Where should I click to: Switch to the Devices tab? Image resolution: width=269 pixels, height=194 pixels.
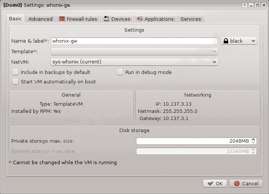pyautogui.click(x=117, y=19)
